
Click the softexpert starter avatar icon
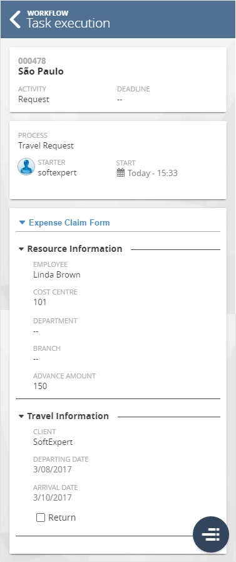click(26, 167)
